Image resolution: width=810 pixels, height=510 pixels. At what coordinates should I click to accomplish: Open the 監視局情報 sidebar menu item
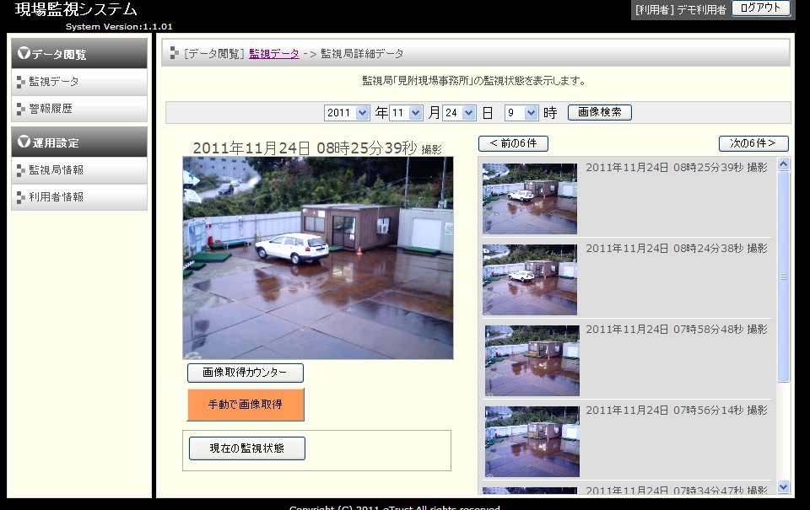pyautogui.click(x=79, y=169)
